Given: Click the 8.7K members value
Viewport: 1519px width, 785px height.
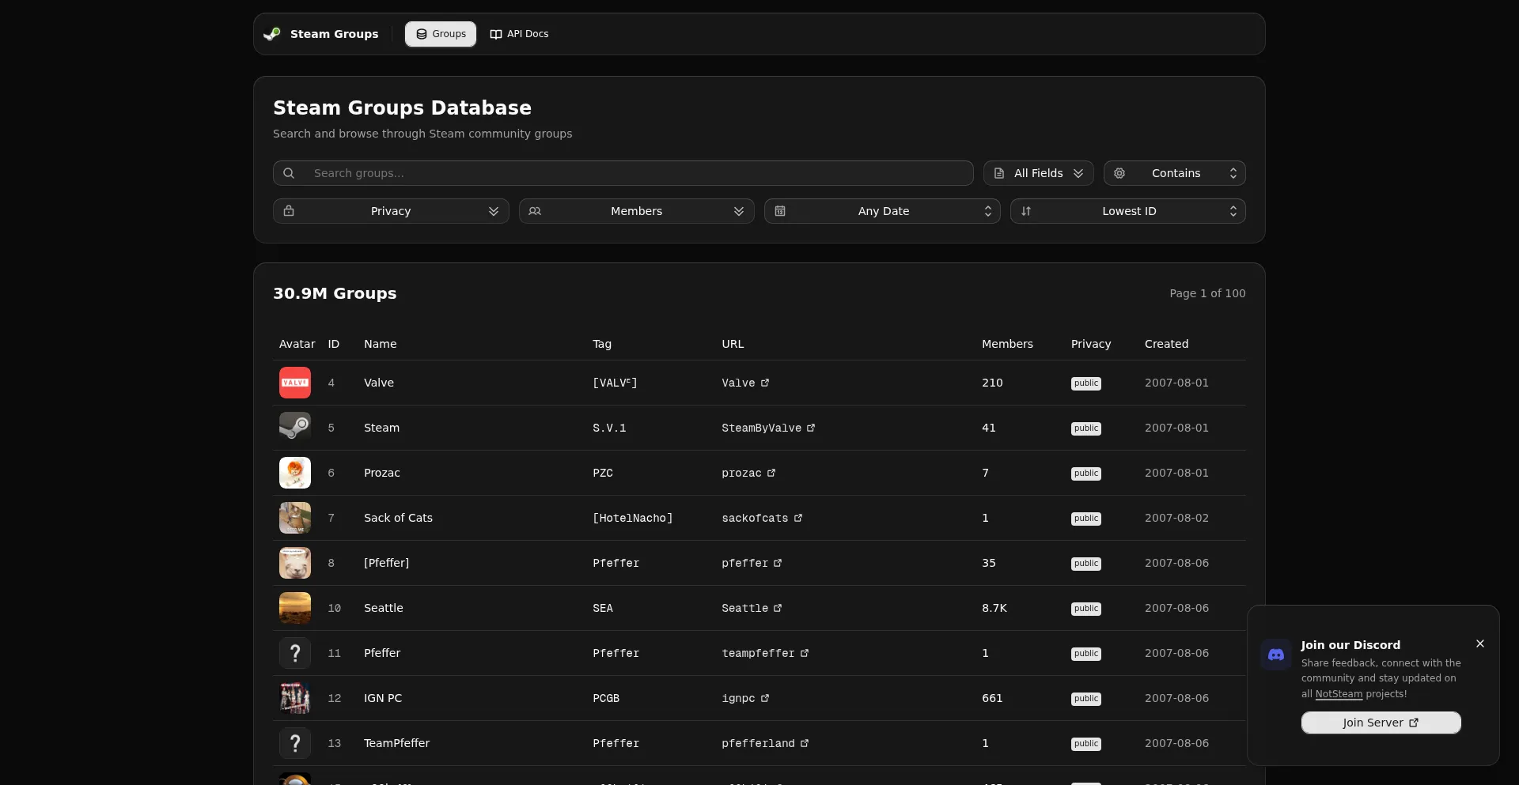Looking at the screenshot, I should click(994, 608).
